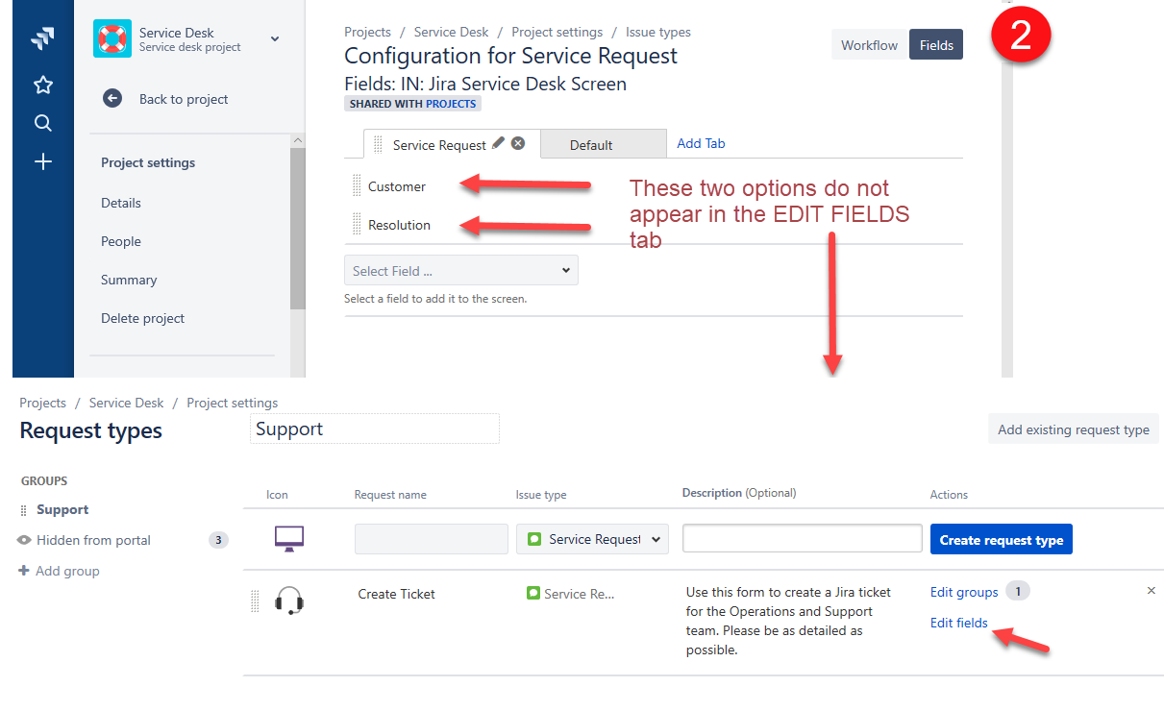The image size is (1164, 711).
Task: Grab the drag handle beside Resolution field
Action: pos(357,225)
